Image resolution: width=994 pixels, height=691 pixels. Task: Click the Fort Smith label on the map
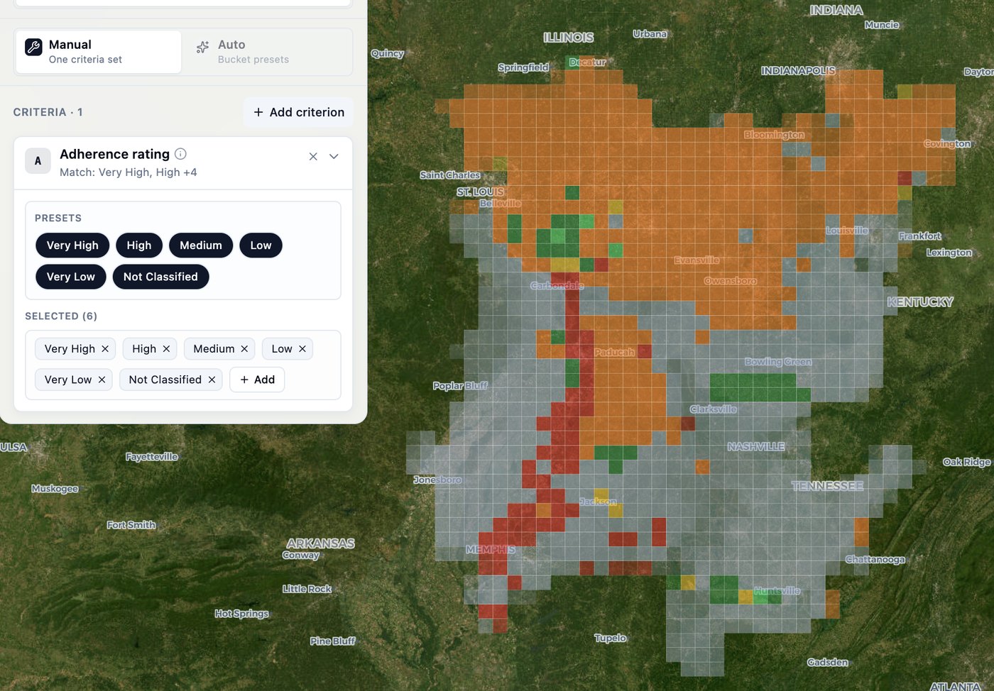pos(131,525)
